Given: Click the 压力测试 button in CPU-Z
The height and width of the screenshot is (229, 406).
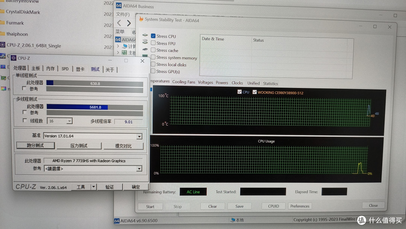Looking at the screenshot, I should coord(79,146).
